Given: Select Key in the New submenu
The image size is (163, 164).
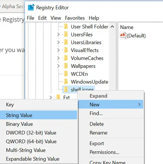Looking at the screenshot, I should coord(38,105).
